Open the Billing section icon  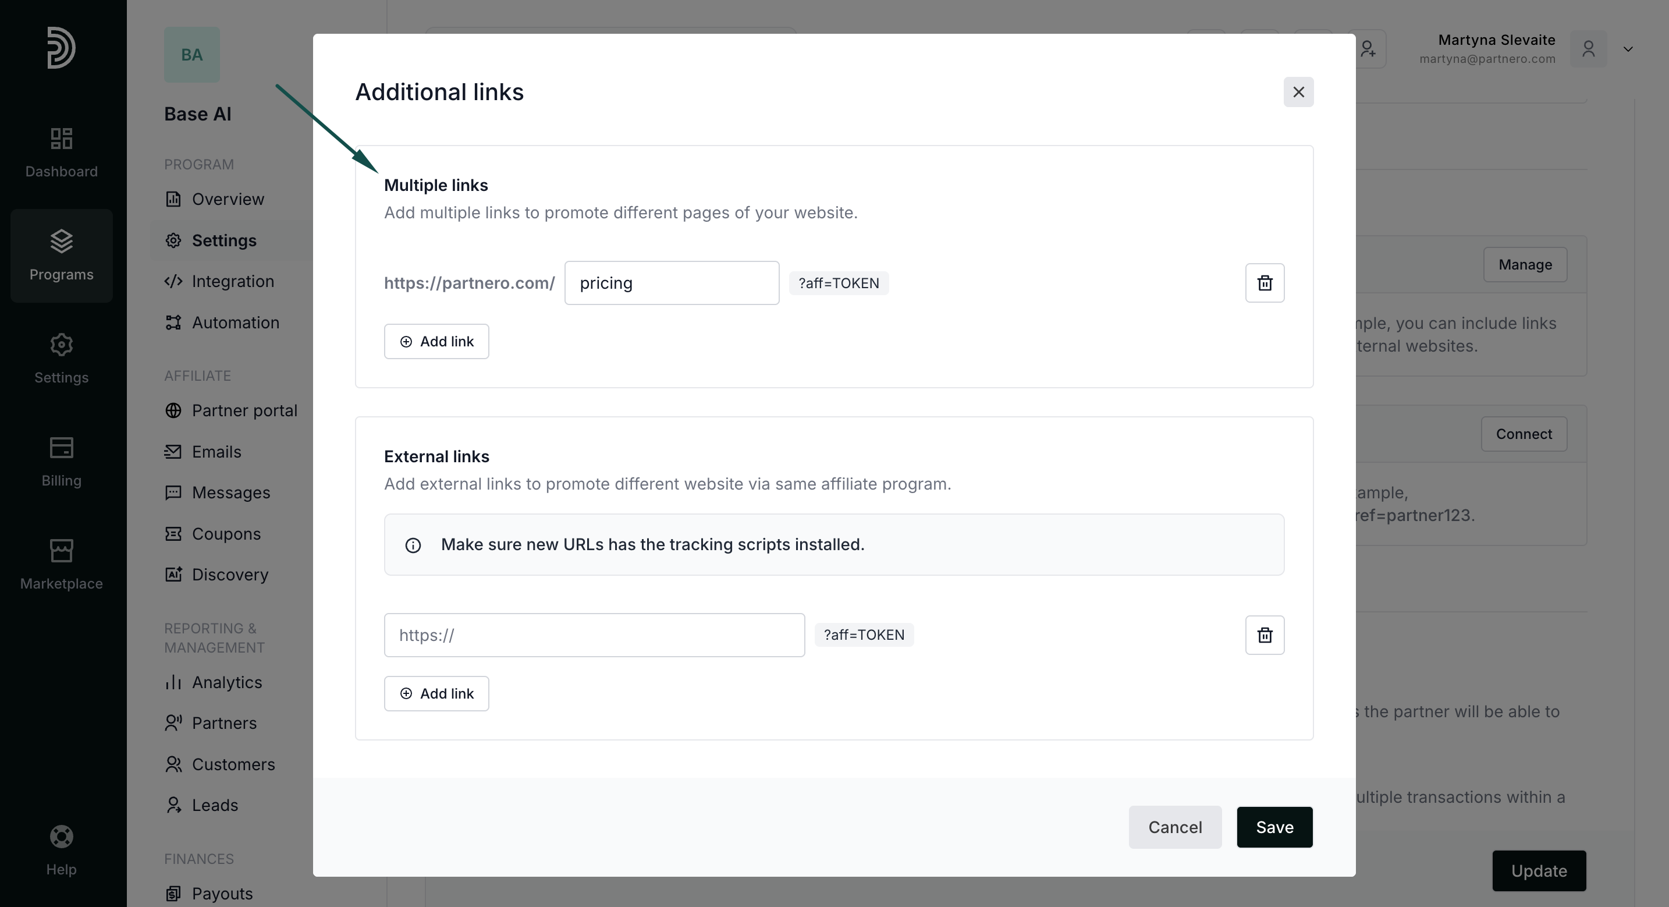62,447
